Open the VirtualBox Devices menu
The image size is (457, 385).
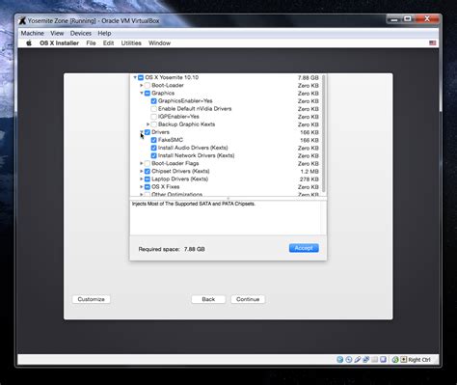[x=81, y=33]
